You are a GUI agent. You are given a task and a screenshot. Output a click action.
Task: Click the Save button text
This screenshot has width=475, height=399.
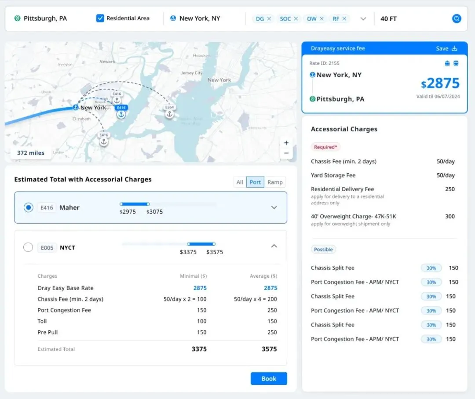(442, 48)
